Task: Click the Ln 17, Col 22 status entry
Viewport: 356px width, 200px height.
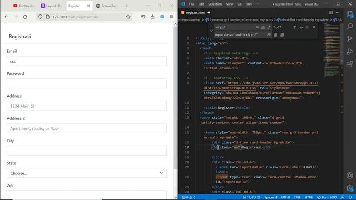Action: [251, 197]
